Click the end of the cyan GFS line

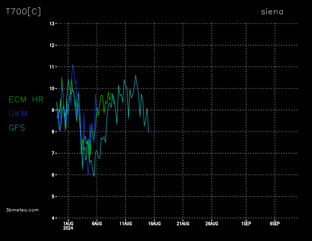(x=149, y=132)
